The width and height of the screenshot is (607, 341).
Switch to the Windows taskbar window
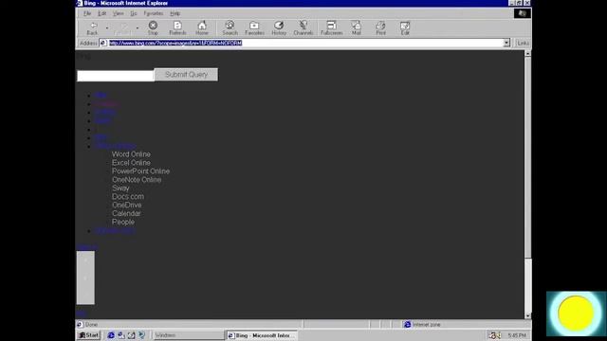tap(188, 335)
